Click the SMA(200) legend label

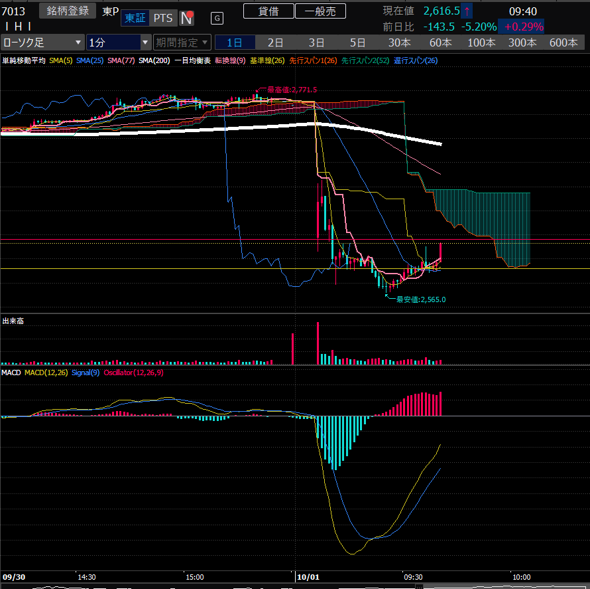(154, 60)
